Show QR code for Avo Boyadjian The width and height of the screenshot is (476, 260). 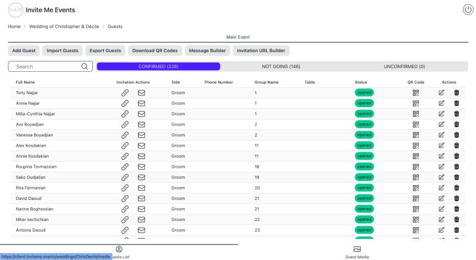416,124
